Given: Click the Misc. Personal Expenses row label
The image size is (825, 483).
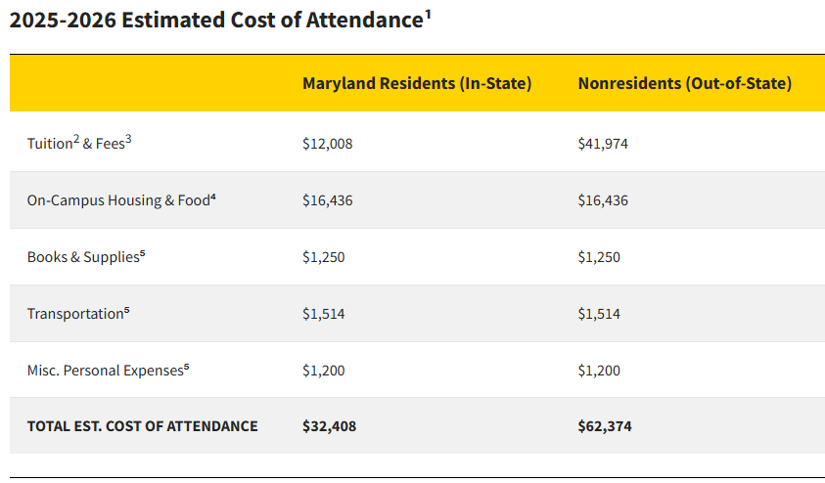Looking at the screenshot, I should (x=105, y=371).
